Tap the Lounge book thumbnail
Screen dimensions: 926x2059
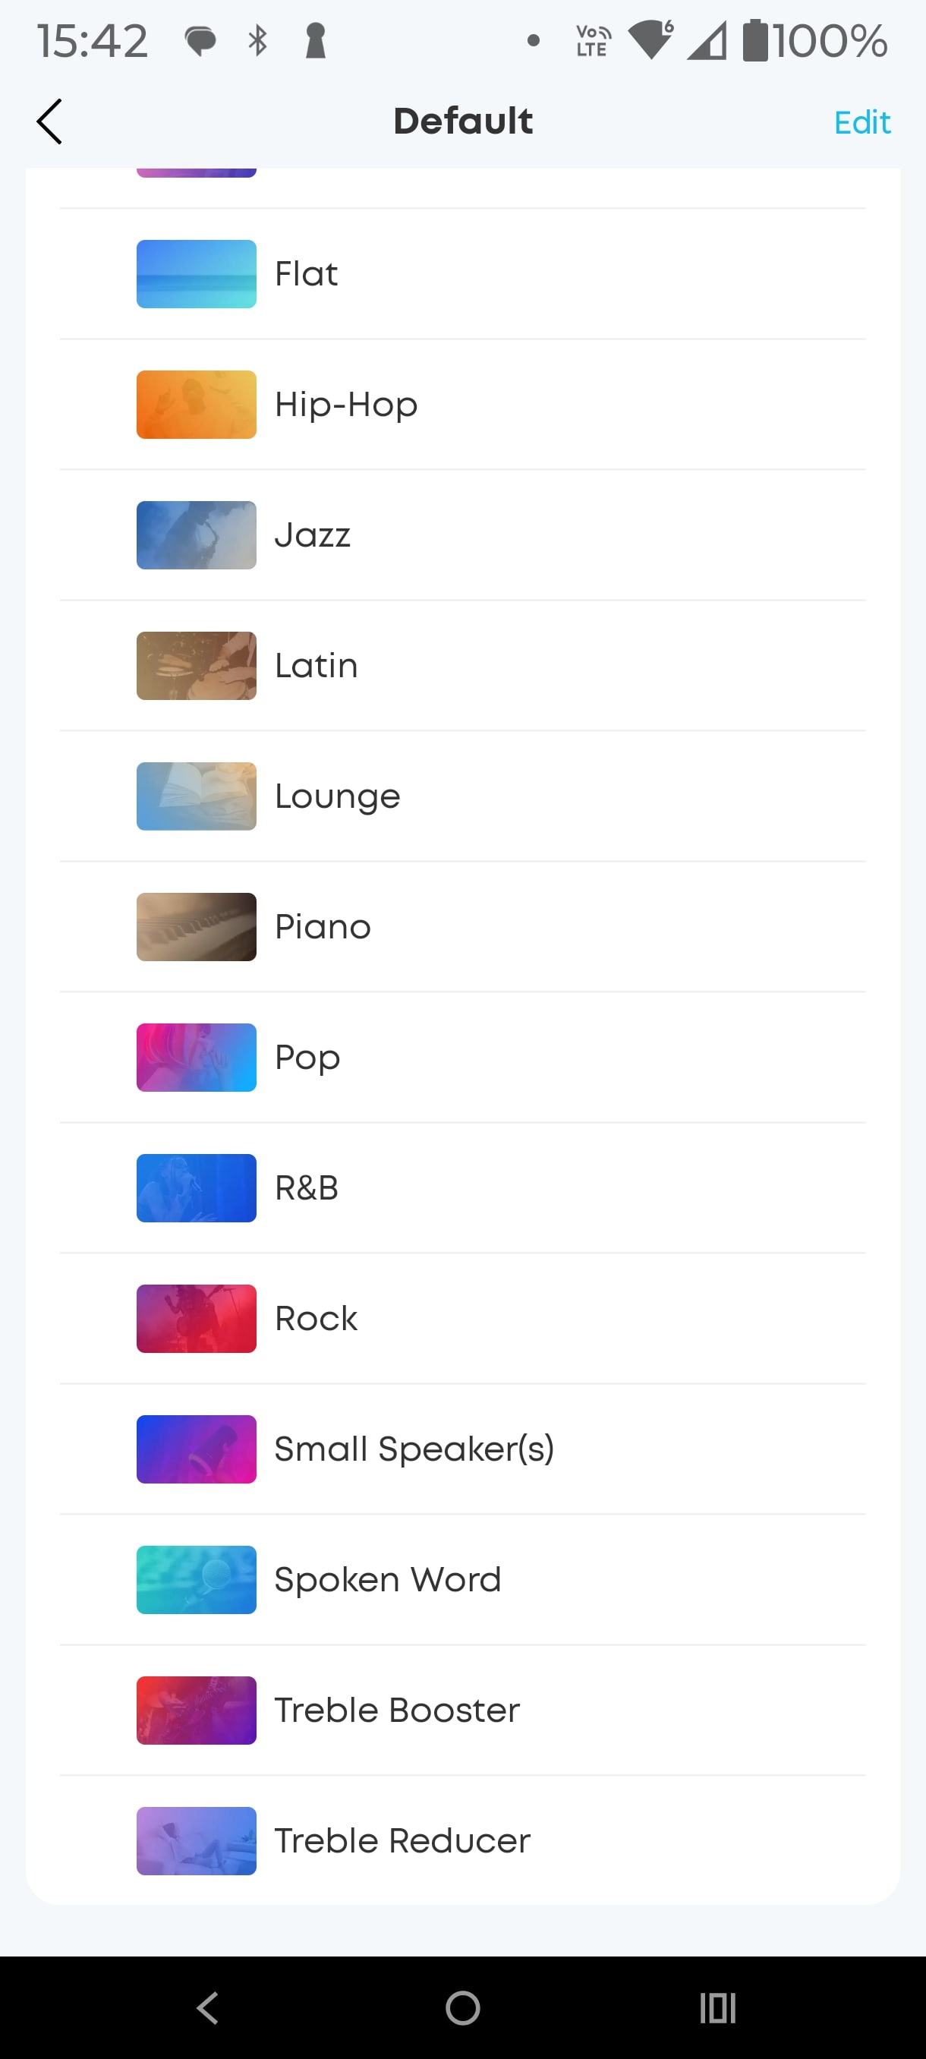[x=196, y=796]
